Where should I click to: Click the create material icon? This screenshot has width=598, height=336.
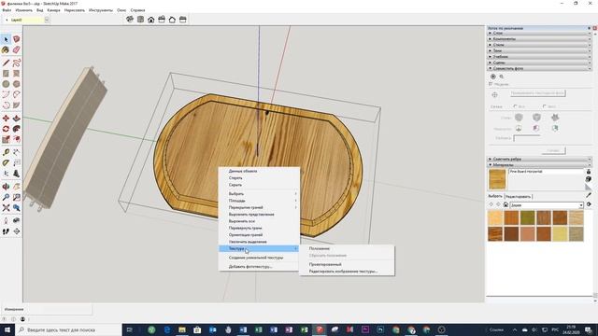(589, 179)
